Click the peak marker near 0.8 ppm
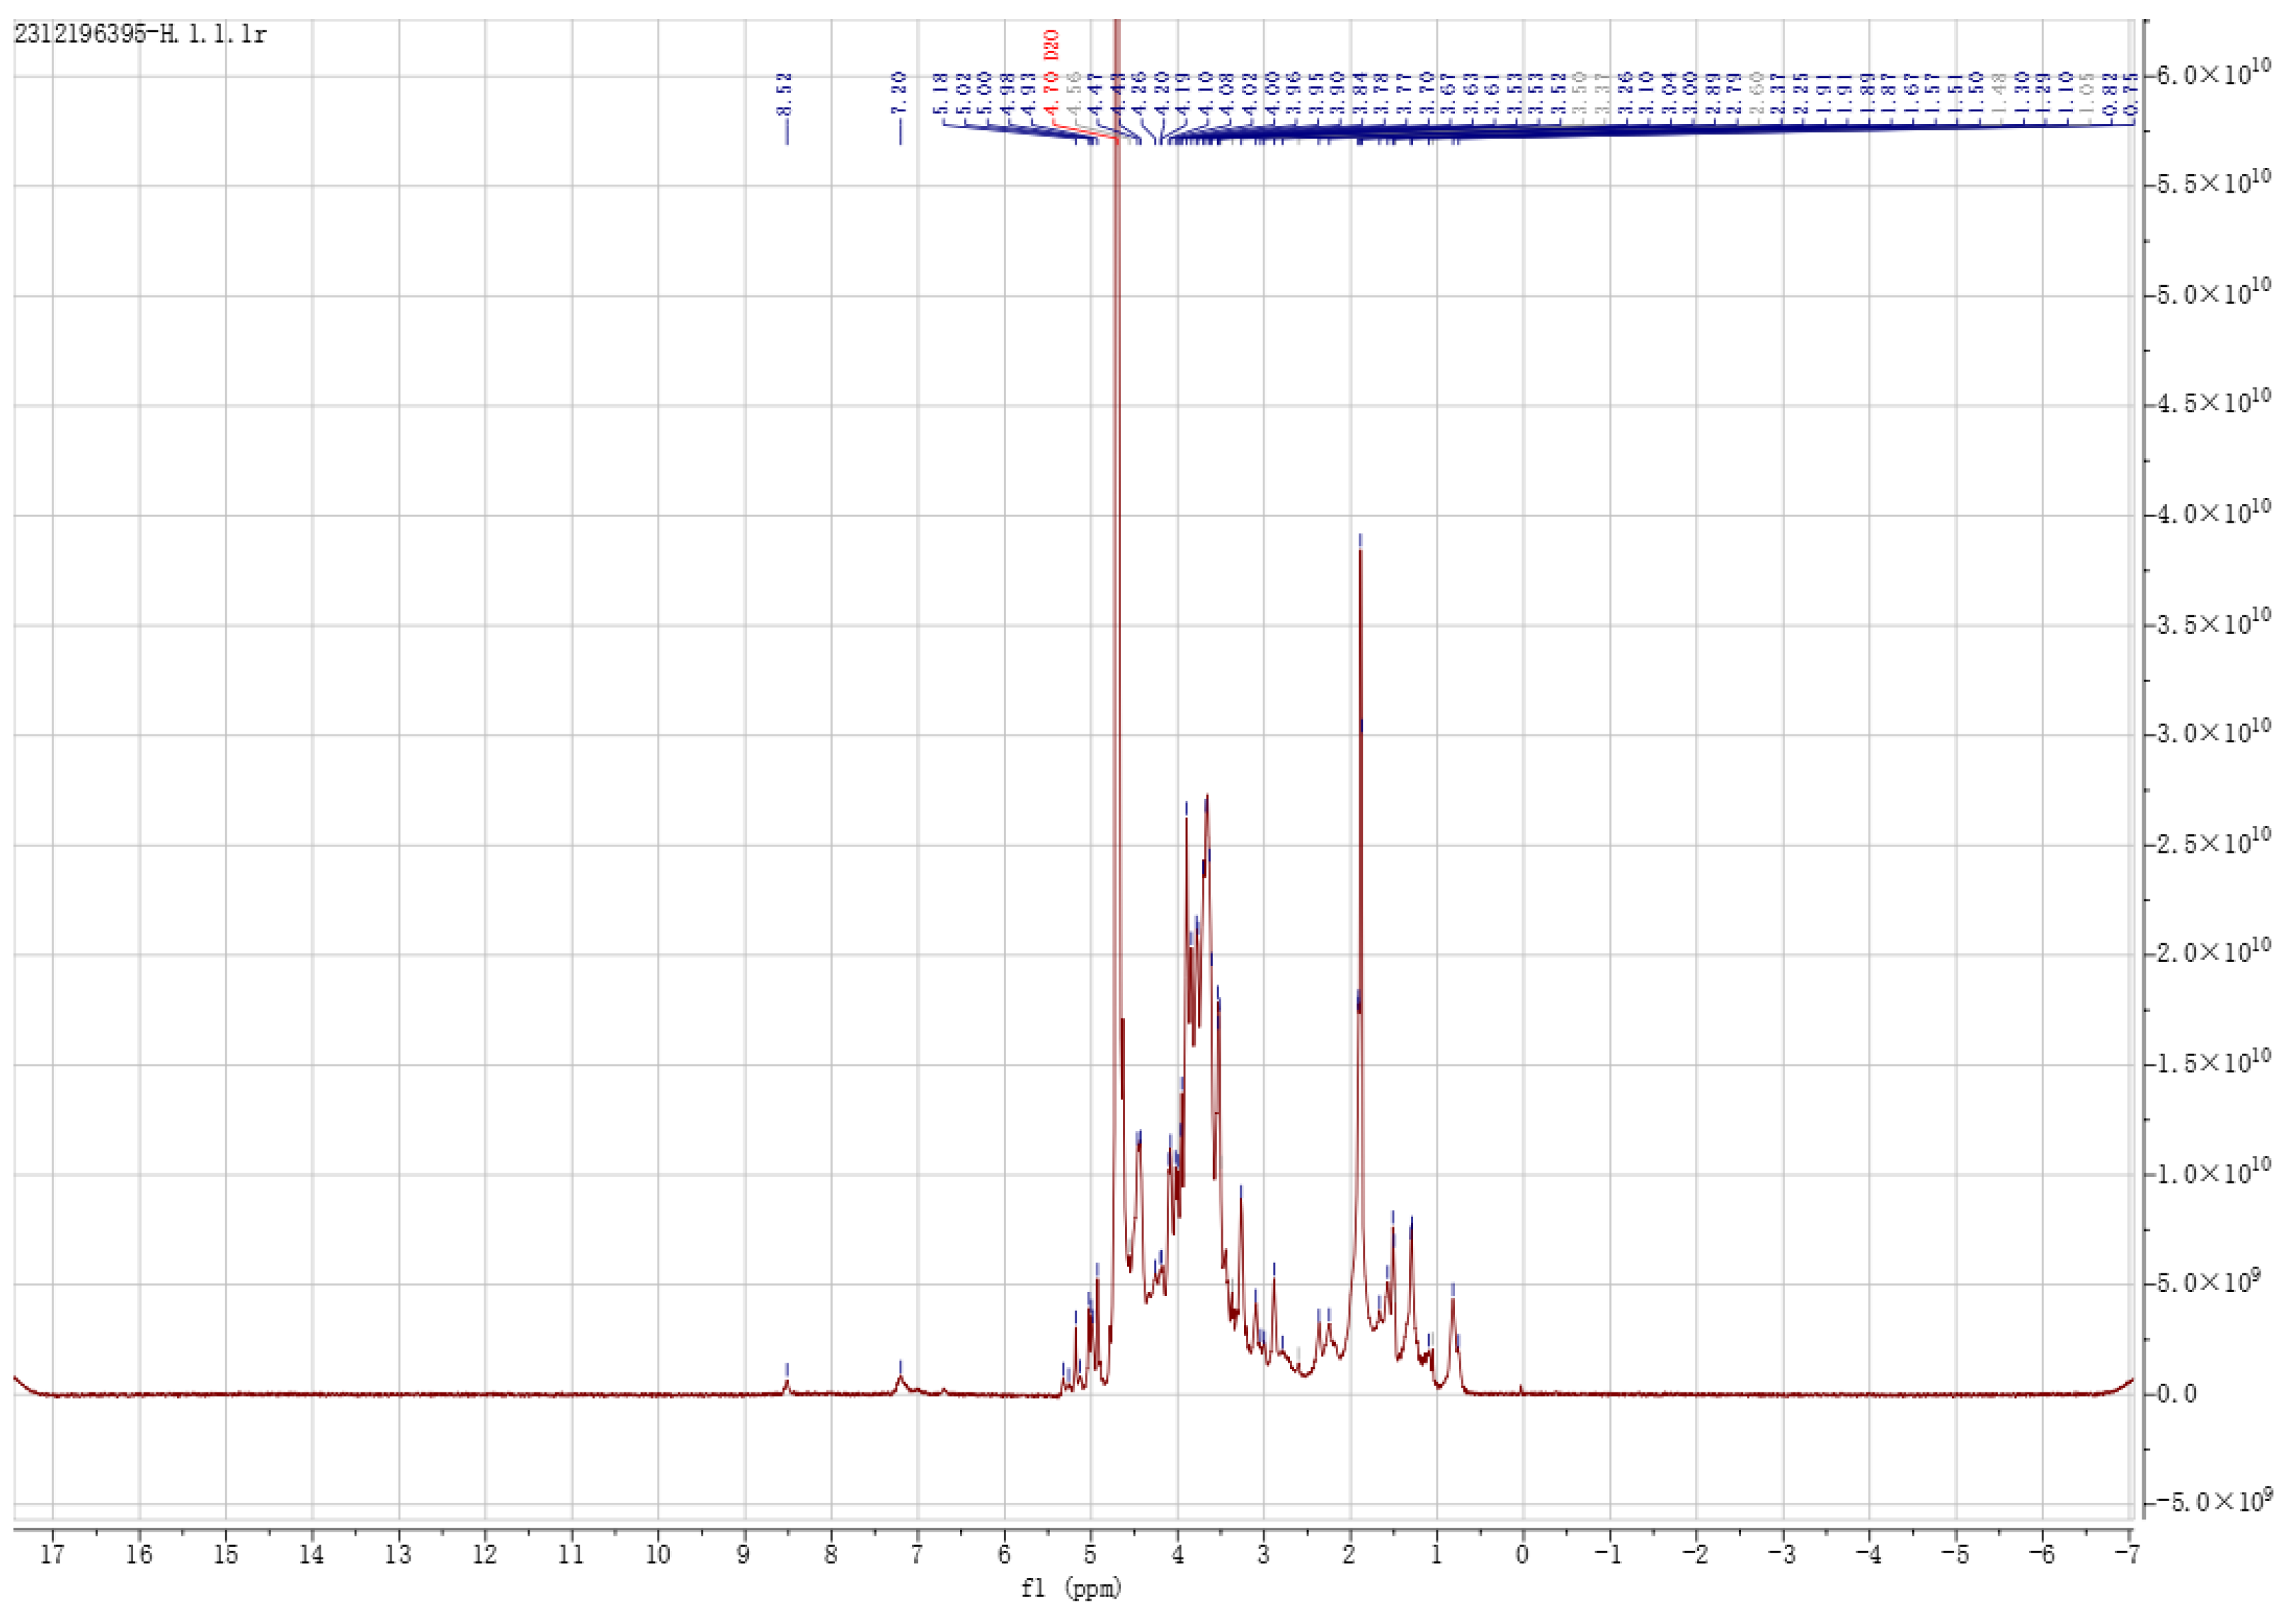 [1452, 1289]
